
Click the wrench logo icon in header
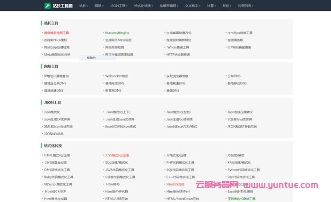(x=47, y=6)
